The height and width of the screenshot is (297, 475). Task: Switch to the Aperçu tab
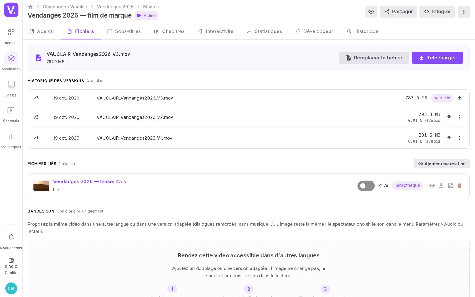point(42,31)
